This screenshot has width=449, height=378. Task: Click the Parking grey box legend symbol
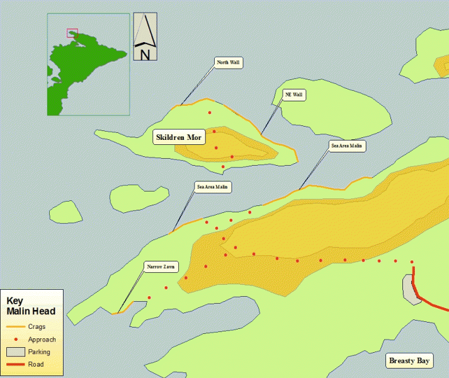[x=16, y=352]
